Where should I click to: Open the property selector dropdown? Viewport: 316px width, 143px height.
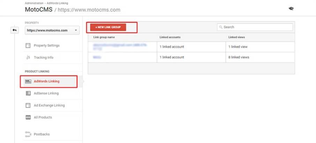point(52,30)
